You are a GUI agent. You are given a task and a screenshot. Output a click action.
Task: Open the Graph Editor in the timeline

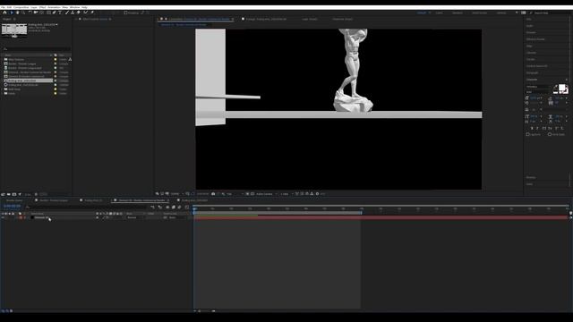click(x=187, y=207)
